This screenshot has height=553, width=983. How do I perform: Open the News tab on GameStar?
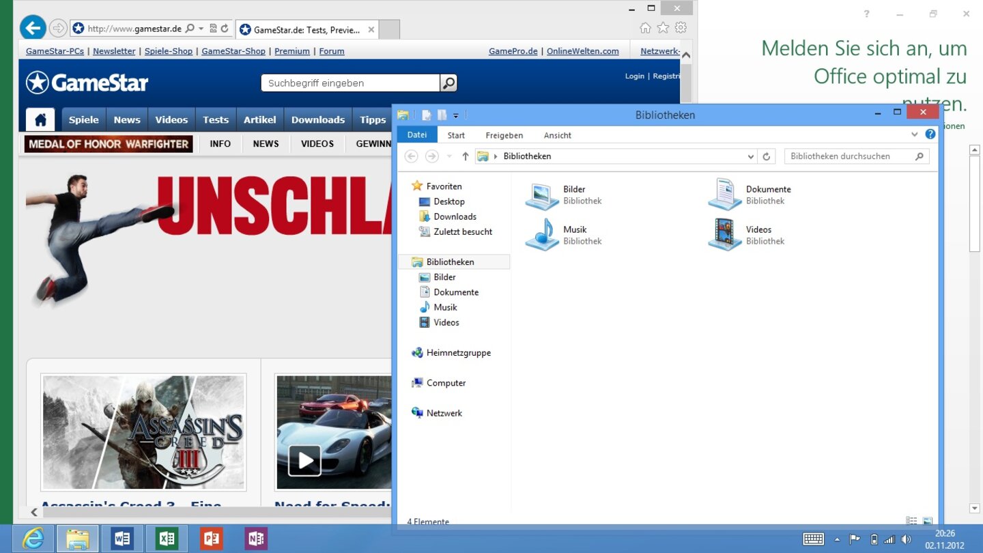coord(127,119)
